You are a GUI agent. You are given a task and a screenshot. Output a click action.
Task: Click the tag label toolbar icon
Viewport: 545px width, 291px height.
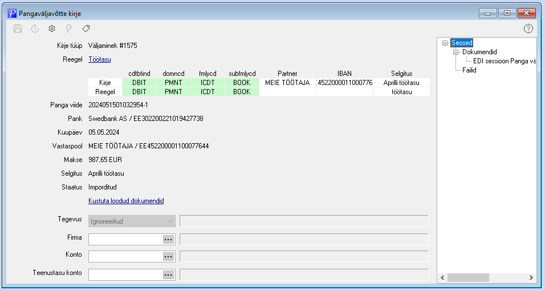click(86, 29)
